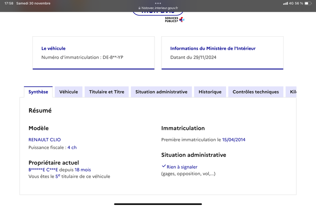Tap the home indicator bar
The width and height of the screenshot is (316, 207).
click(158, 204)
